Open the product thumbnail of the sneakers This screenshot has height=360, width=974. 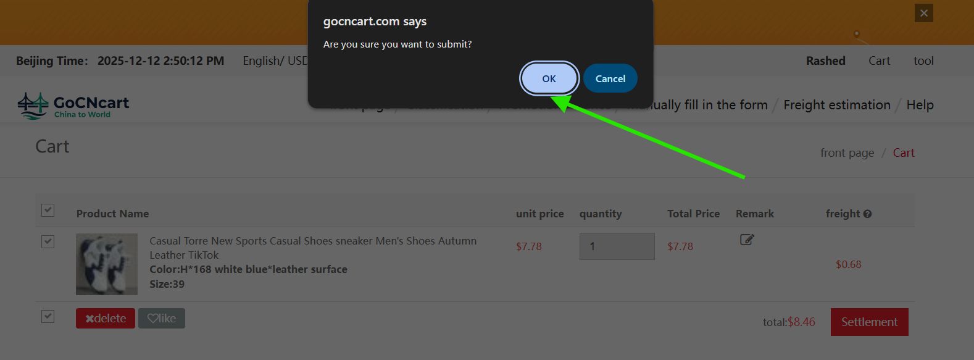[106, 264]
